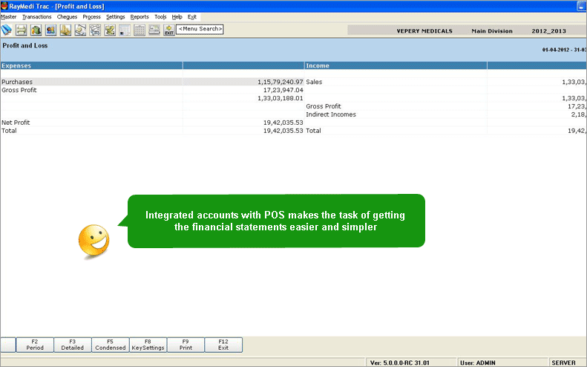Click the blue books icon in toolbar

pyautogui.click(x=7, y=30)
